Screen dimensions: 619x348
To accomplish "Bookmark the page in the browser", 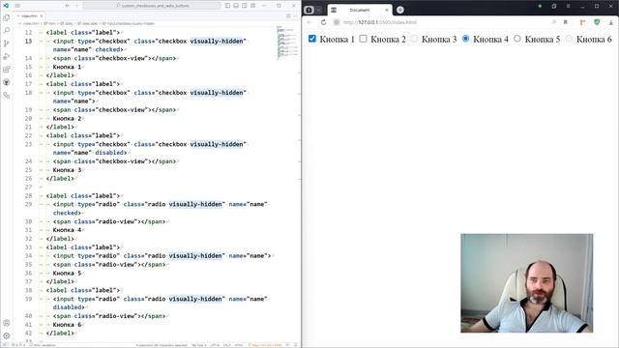I will click(565, 22).
